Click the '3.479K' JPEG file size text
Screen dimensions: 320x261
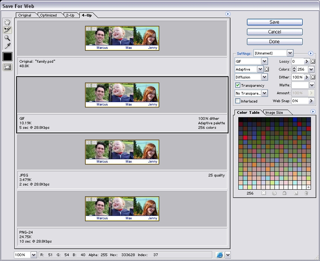25,180
